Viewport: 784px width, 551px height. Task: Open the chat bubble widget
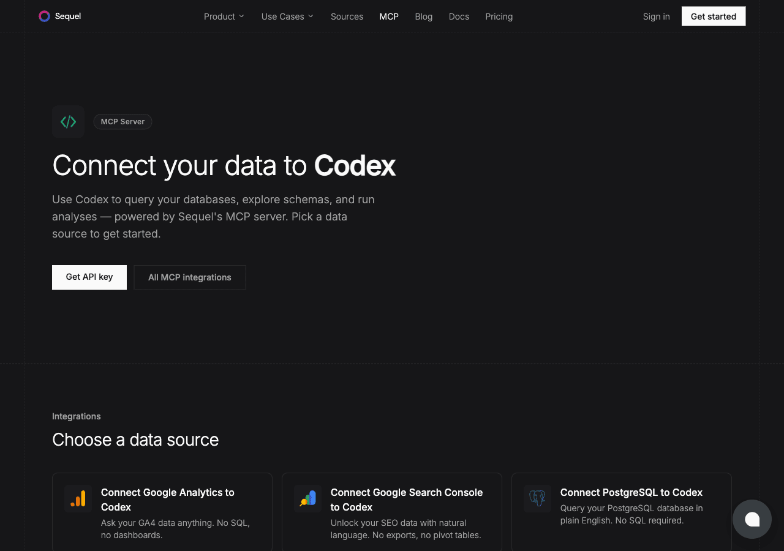[x=752, y=519]
